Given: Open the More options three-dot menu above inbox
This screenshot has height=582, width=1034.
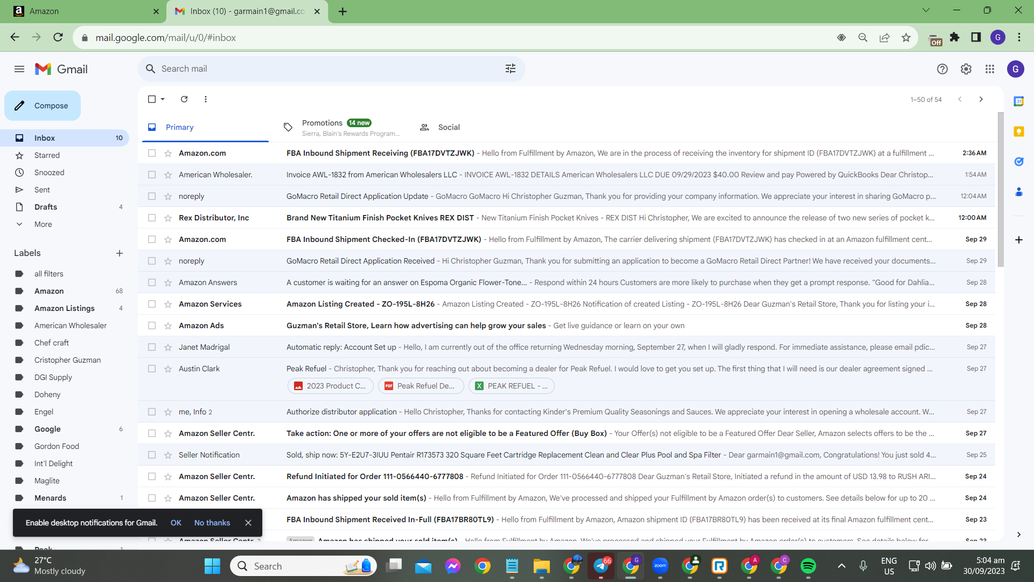Looking at the screenshot, I should [x=206, y=99].
